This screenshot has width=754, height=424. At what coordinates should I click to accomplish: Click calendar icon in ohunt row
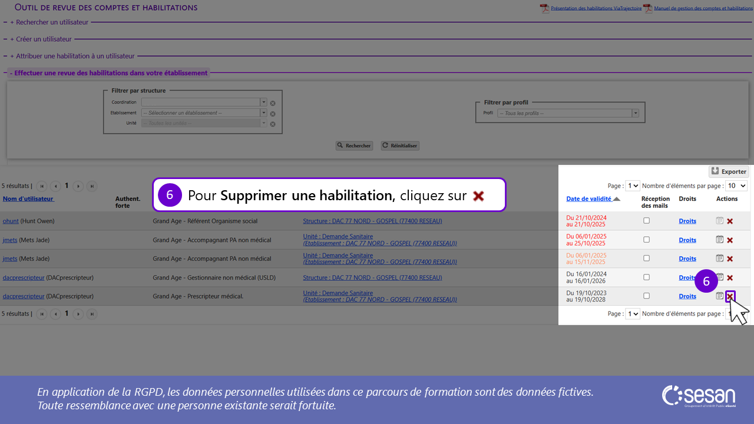[x=719, y=221]
